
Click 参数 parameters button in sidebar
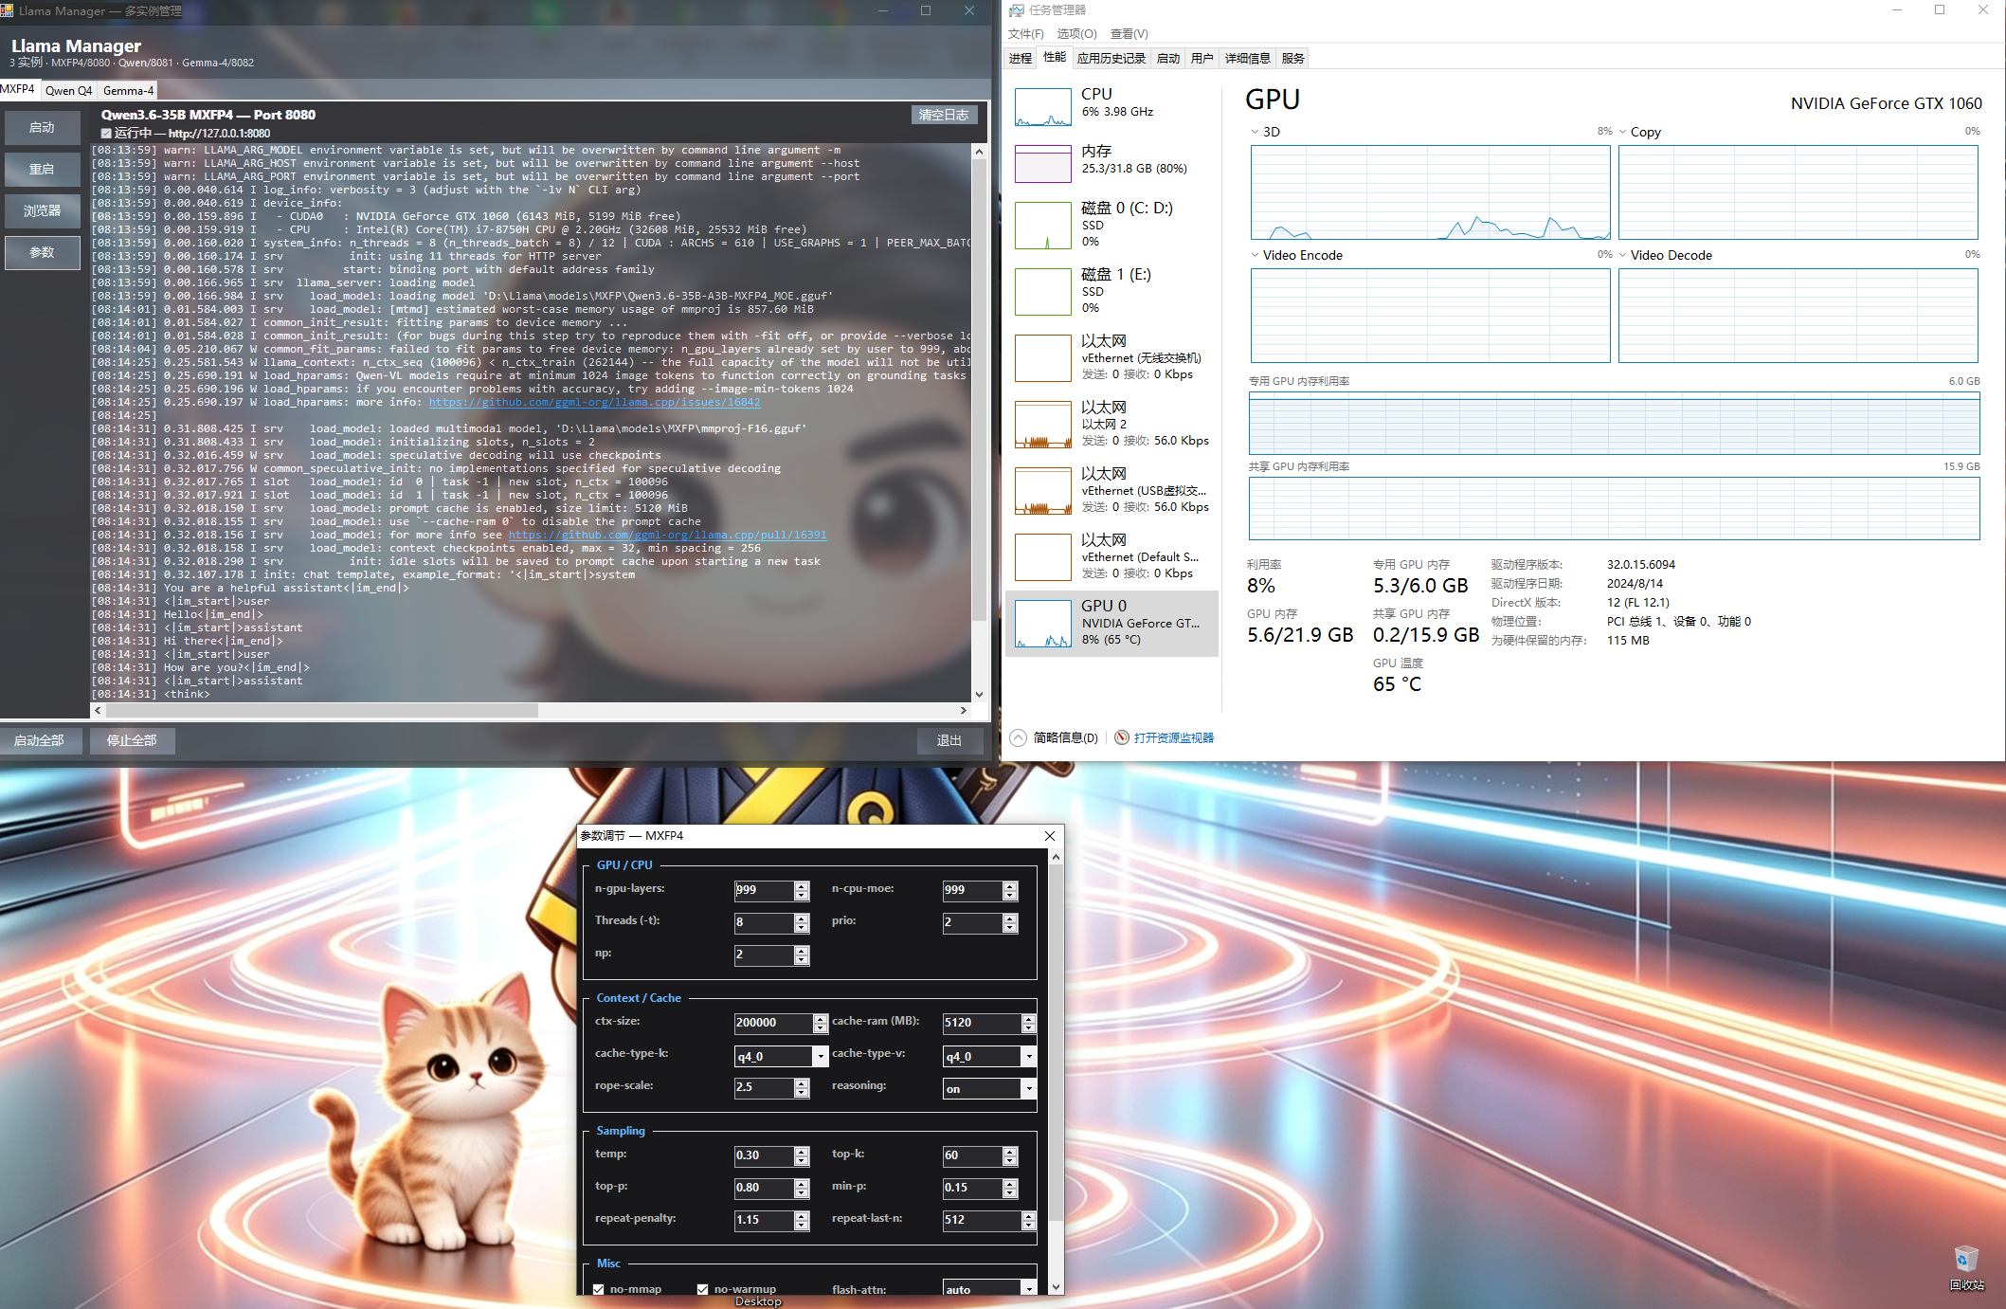click(42, 252)
